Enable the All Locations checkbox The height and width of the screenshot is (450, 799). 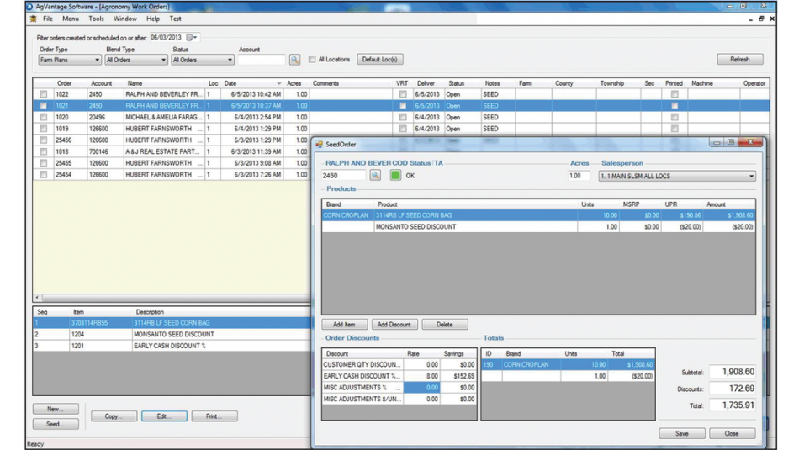312,60
